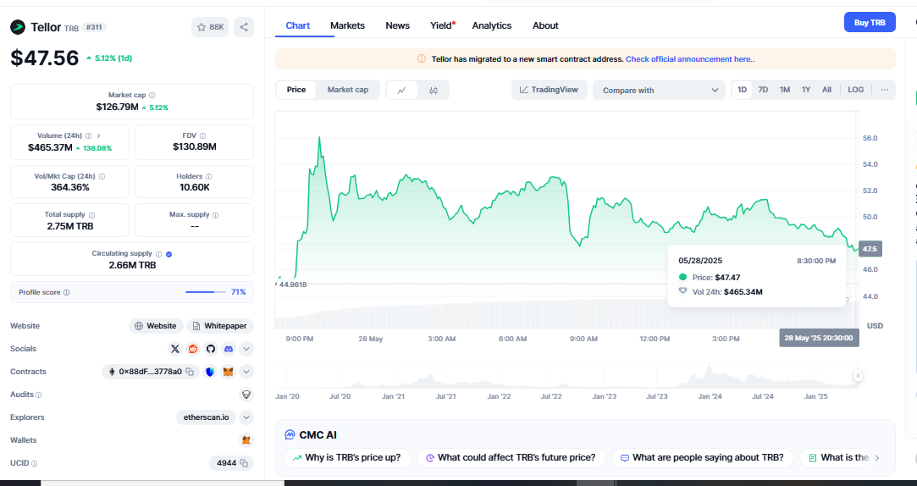Click the chart range slider handle

pyautogui.click(x=858, y=376)
